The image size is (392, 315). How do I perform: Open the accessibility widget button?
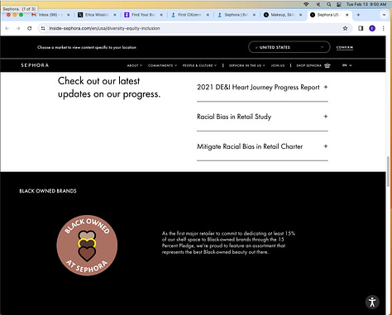372,302
